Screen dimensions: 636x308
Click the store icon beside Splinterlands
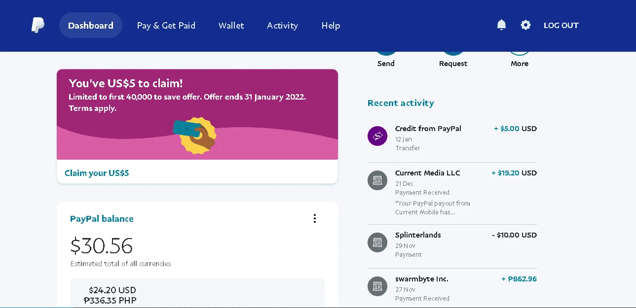pyautogui.click(x=377, y=242)
